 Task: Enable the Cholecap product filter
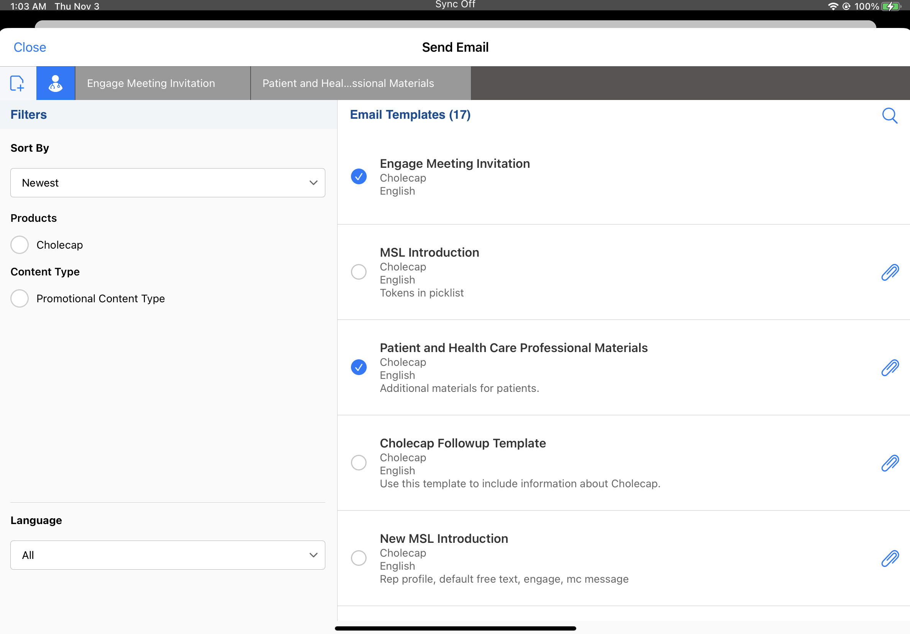20,245
